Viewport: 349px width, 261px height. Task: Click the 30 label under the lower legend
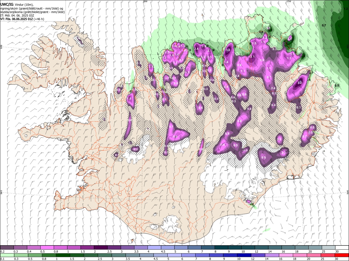point(336,259)
